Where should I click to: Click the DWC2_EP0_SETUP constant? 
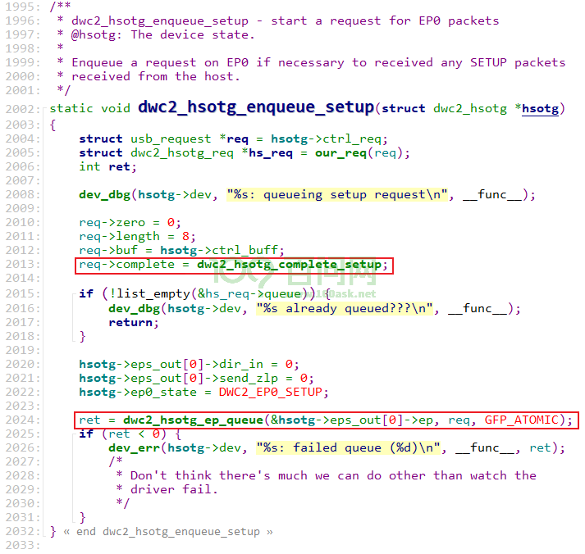coord(271,393)
